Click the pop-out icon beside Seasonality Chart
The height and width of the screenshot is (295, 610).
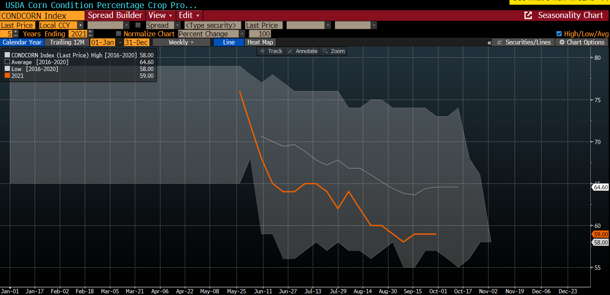(528, 15)
